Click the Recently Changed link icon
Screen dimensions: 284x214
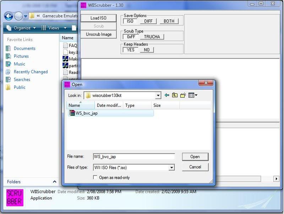tap(8, 72)
